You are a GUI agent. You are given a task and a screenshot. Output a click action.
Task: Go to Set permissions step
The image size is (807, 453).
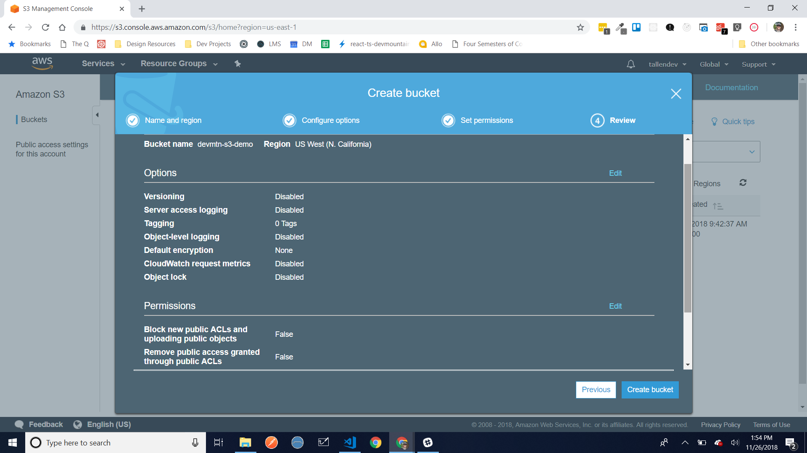(486, 120)
